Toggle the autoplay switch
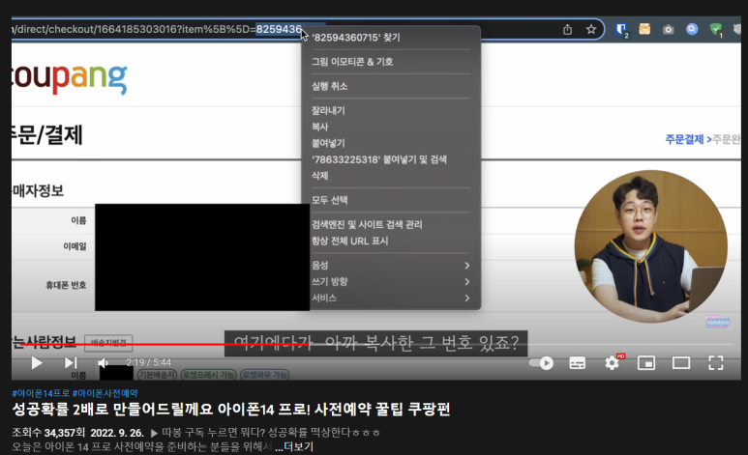 (541, 363)
